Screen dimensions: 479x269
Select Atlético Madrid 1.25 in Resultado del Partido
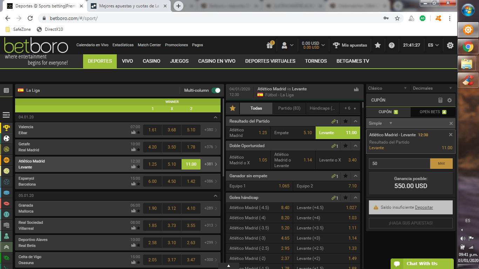click(x=248, y=133)
